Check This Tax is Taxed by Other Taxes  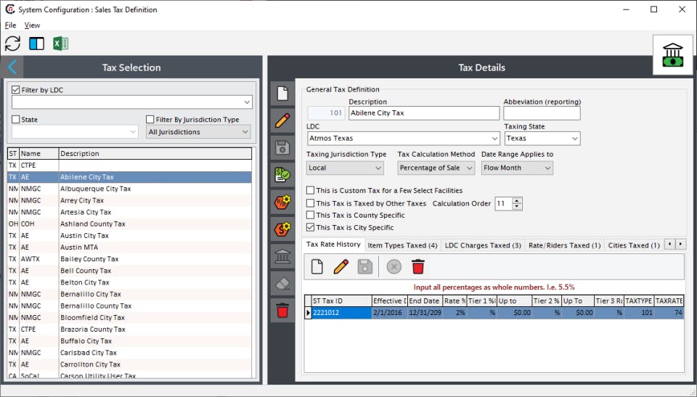pos(310,203)
